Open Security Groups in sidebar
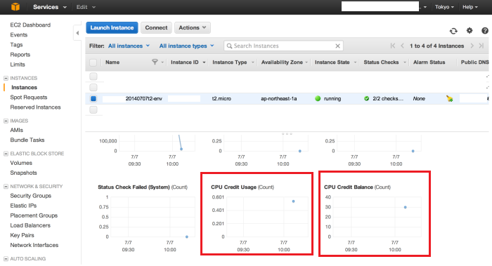Image resolution: width=492 pixels, height=266 pixels. tap(31, 196)
